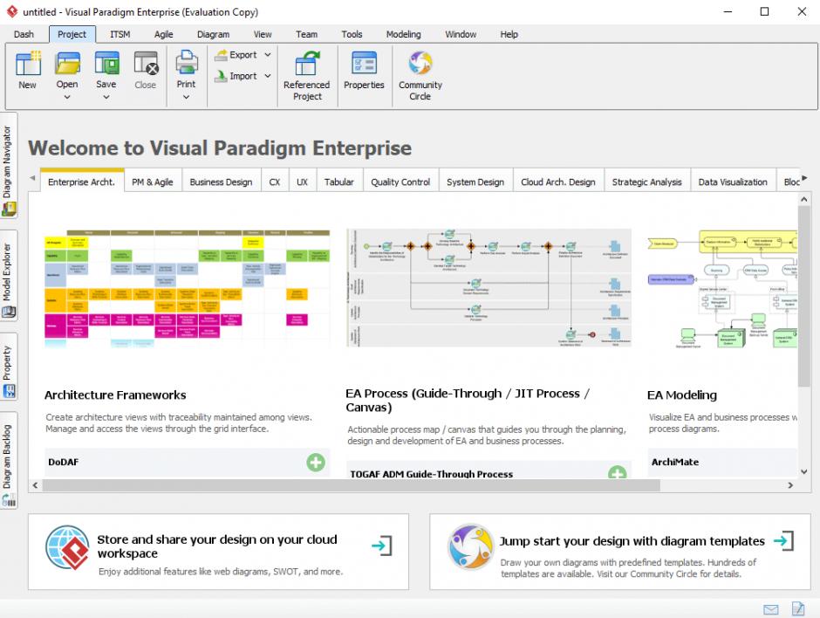Expand the Import dropdown arrow
Screen dimensions: 820x618
pyautogui.click(x=268, y=77)
